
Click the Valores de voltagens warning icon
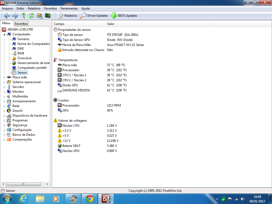pos(55,120)
